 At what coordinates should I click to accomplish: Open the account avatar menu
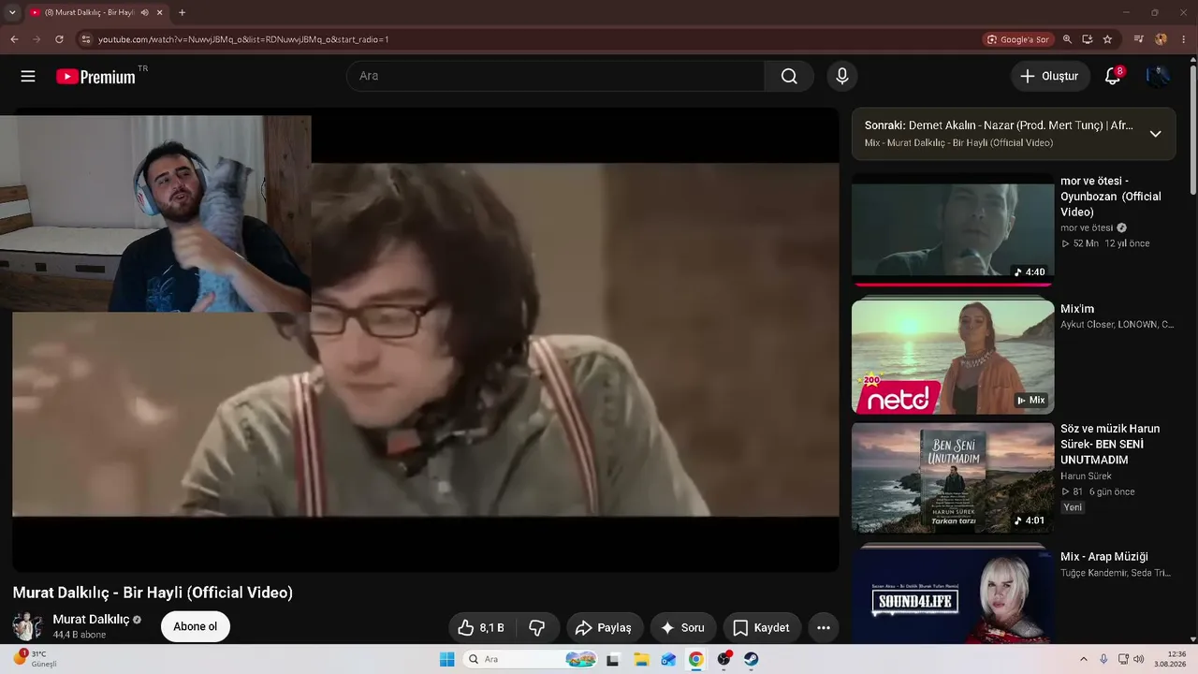(1158, 77)
